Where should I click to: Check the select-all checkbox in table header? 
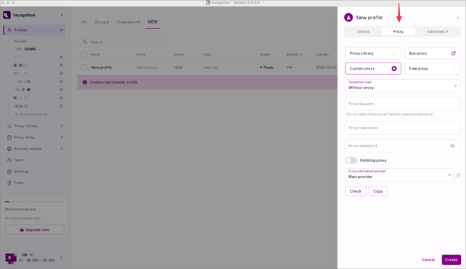coord(84,54)
